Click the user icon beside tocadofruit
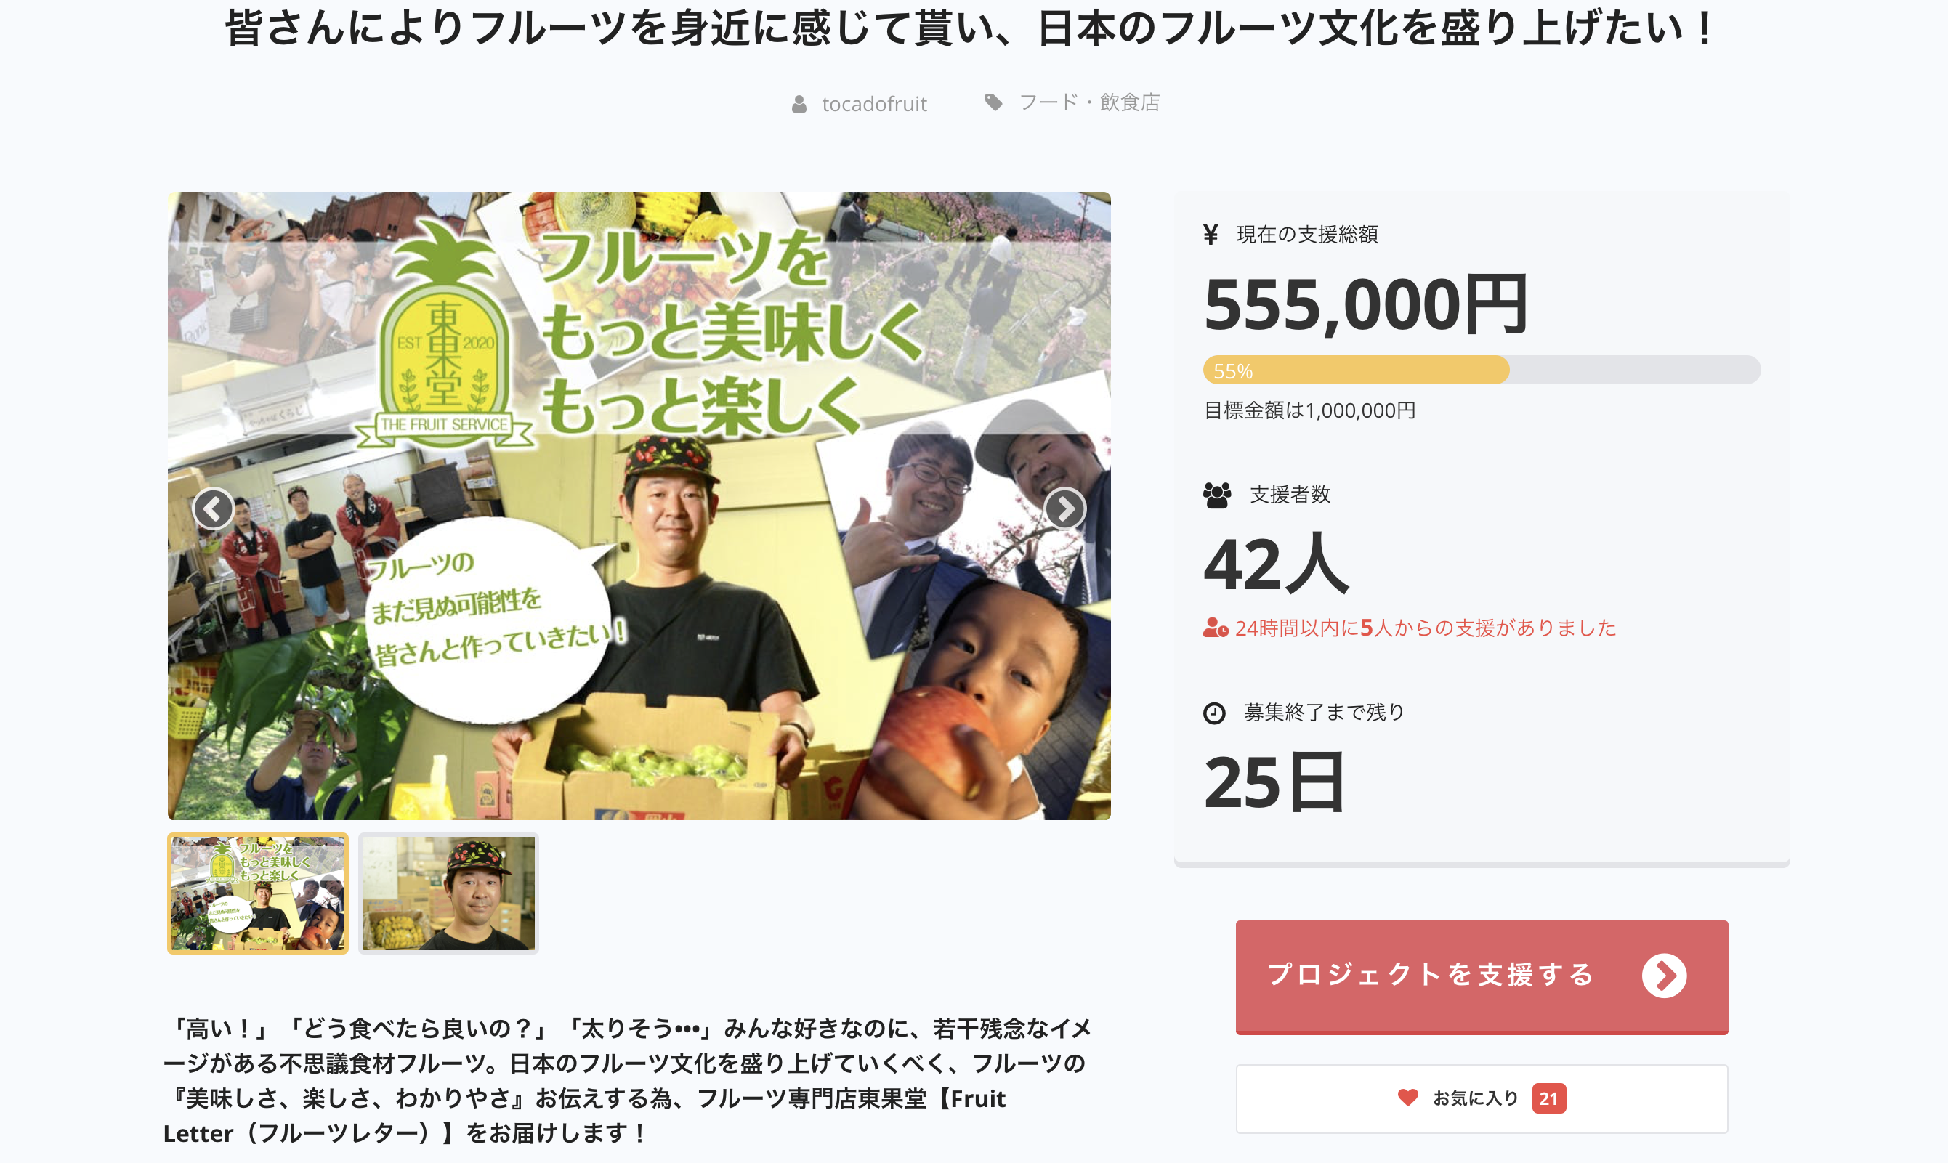Viewport: 1948px width, 1163px height. pos(799,103)
